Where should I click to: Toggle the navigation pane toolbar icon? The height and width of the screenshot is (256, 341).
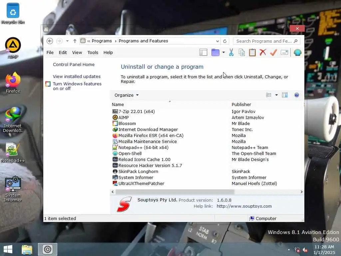tap(203, 52)
